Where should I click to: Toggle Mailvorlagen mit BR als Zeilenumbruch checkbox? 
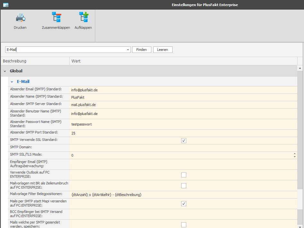(x=184, y=186)
